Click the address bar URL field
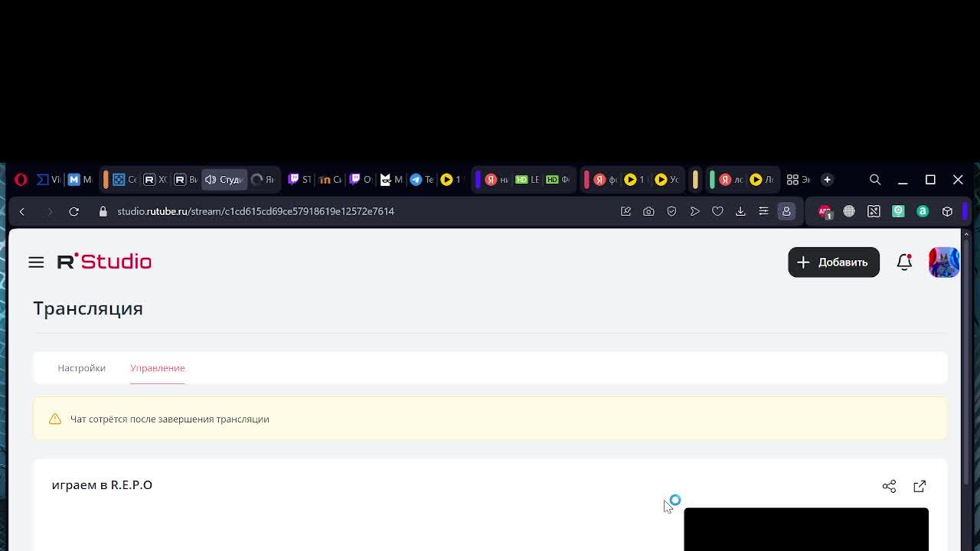Screen dimensions: 980x551 pos(256,211)
